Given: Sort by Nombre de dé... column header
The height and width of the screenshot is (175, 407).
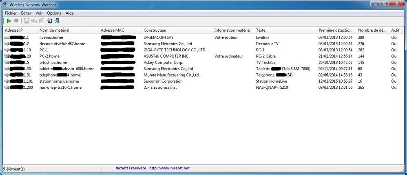Looking at the screenshot, I should point(373,30).
